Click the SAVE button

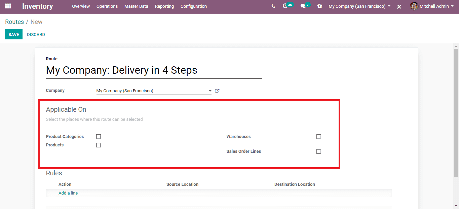[14, 34]
